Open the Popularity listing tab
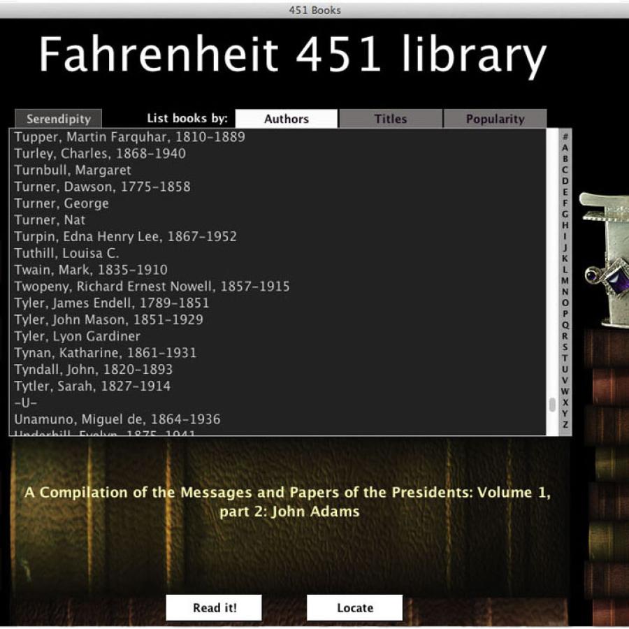 coord(495,119)
